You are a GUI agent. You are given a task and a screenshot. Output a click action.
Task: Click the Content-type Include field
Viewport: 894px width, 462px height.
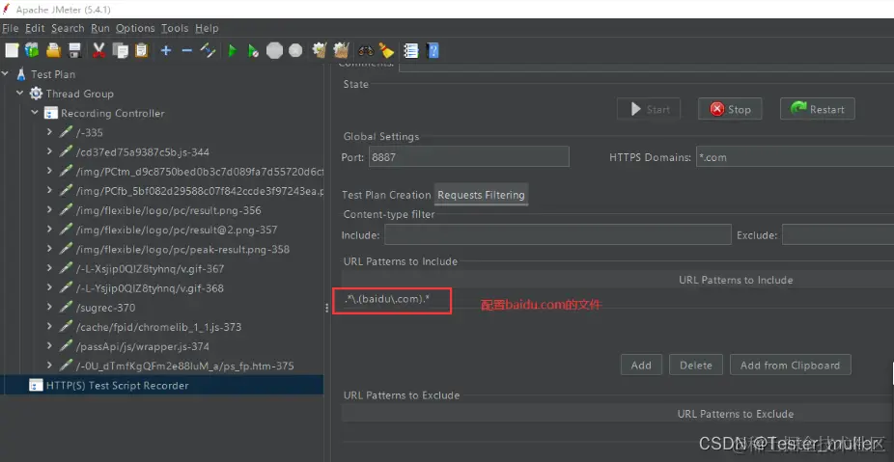pyautogui.click(x=558, y=234)
